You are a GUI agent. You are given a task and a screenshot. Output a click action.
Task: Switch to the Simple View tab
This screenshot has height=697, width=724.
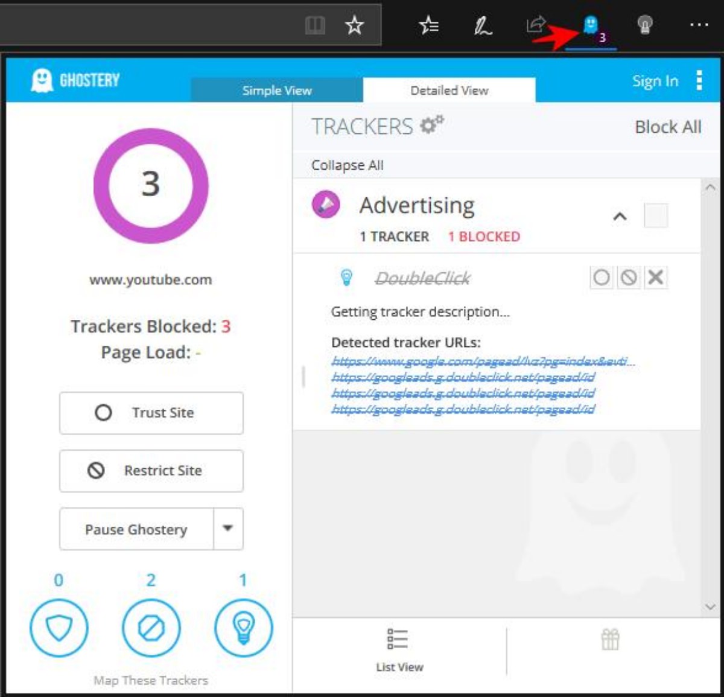point(277,91)
